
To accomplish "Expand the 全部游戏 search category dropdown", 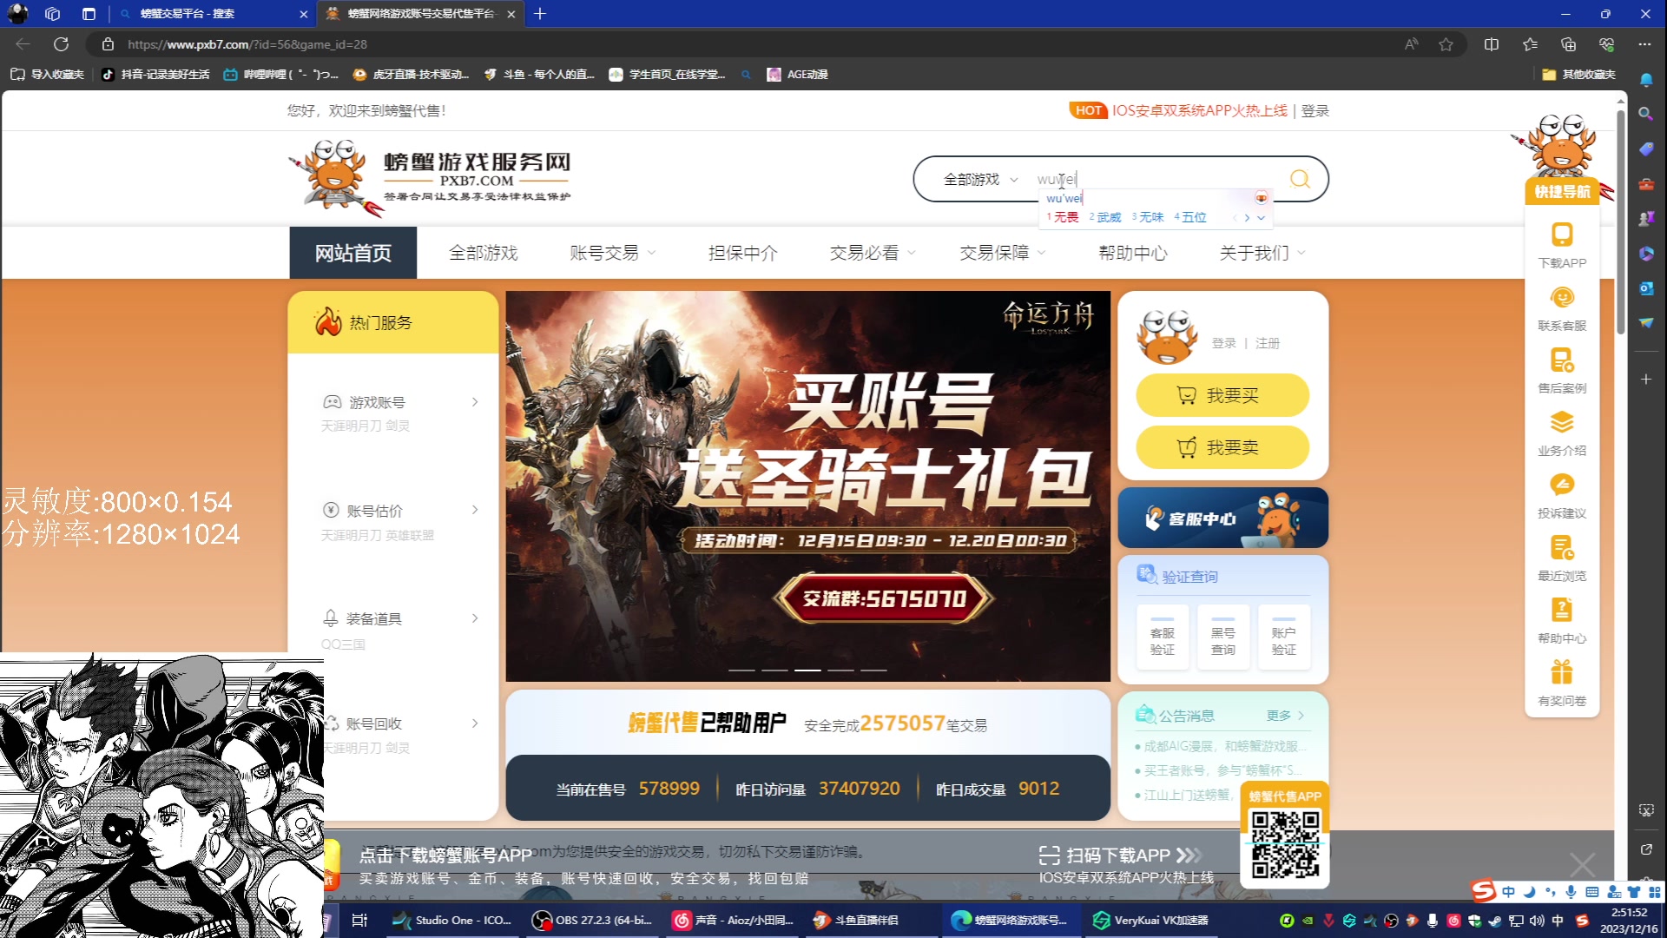I will (981, 179).
